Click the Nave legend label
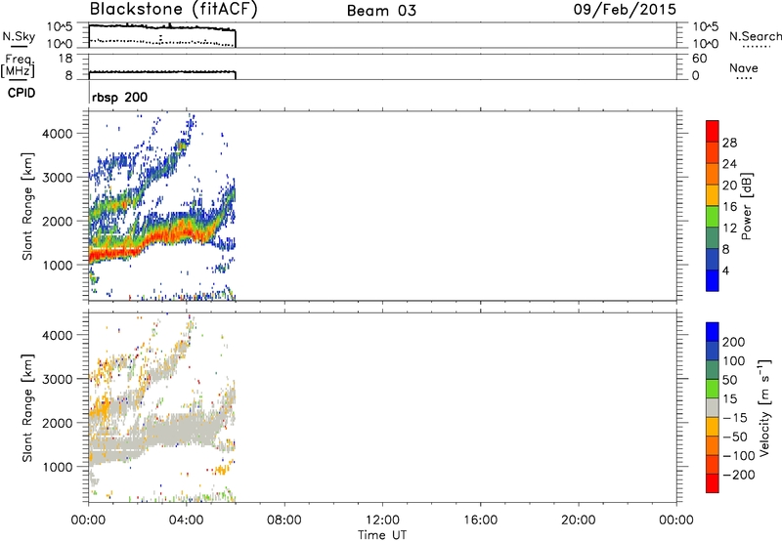The image size is (782, 541). (x=744, y=67)
